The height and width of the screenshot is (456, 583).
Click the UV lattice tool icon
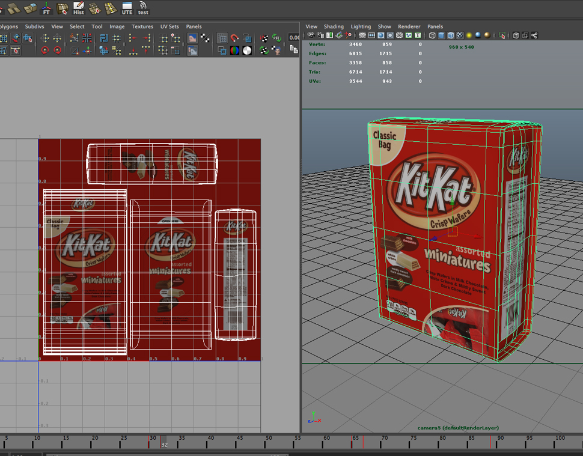tap(4, 38)
